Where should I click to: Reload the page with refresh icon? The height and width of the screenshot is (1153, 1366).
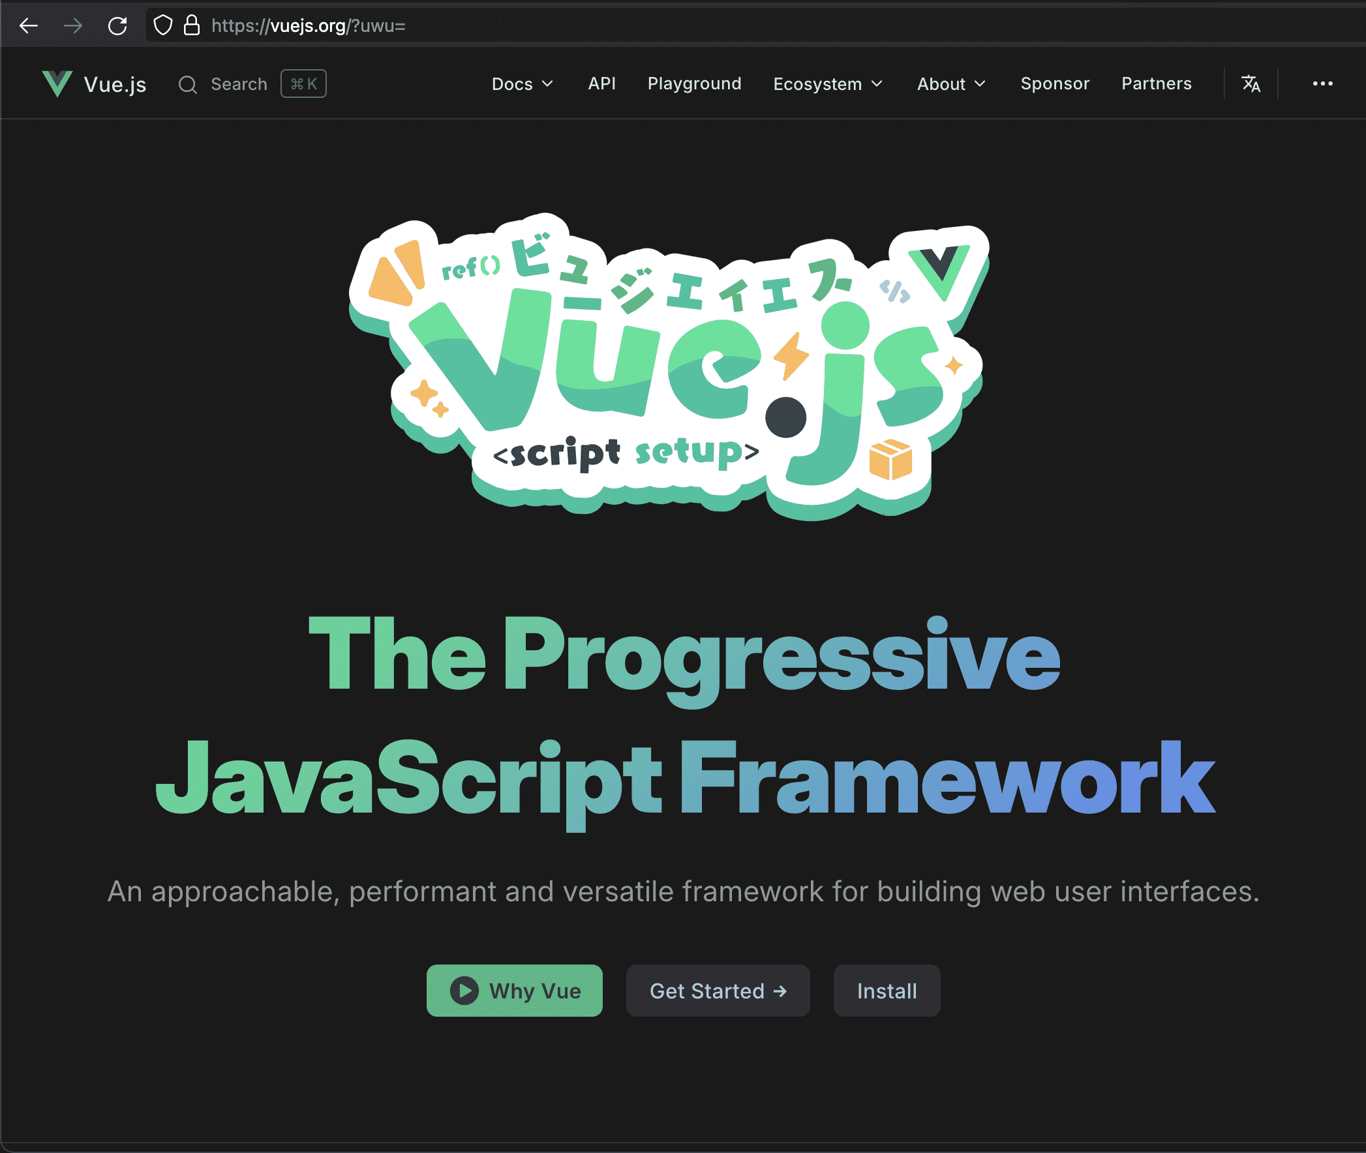(x=117, y=26)
